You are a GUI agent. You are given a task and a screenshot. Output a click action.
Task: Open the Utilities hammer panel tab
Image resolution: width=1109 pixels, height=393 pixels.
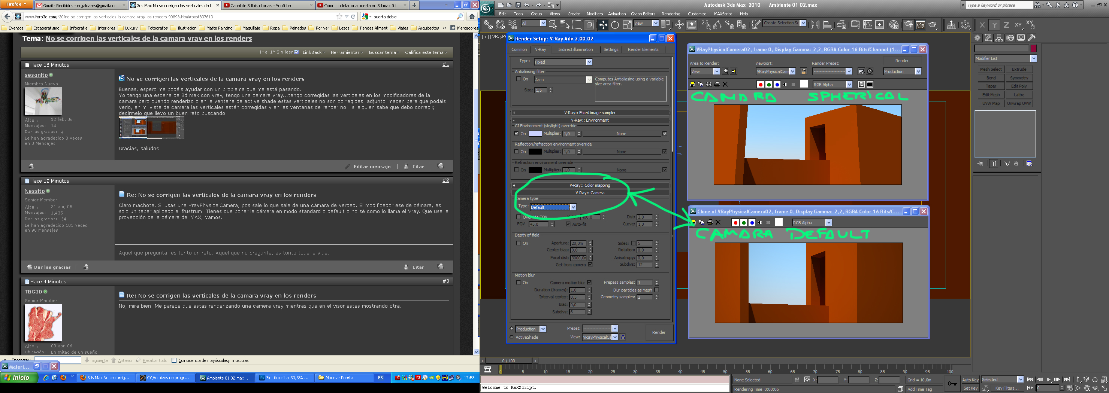click(1032, 38)
